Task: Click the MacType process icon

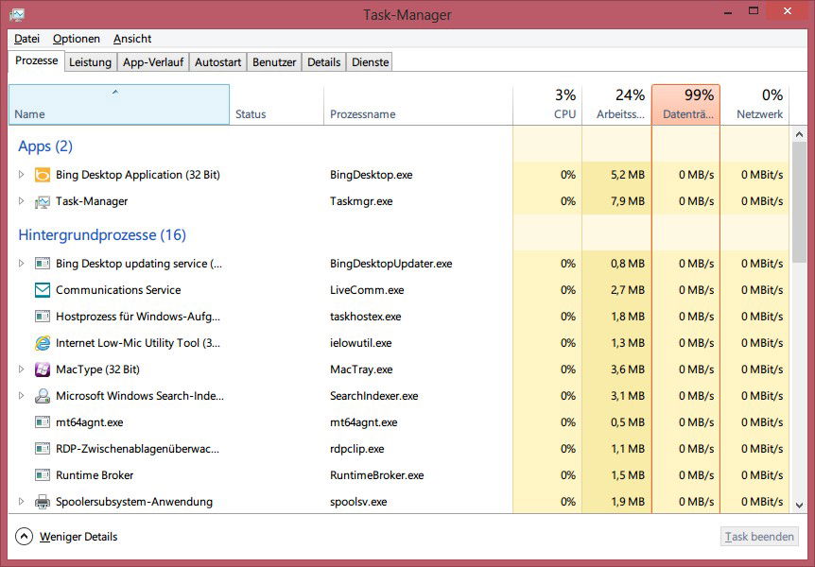Action: (x=43, y=369)
